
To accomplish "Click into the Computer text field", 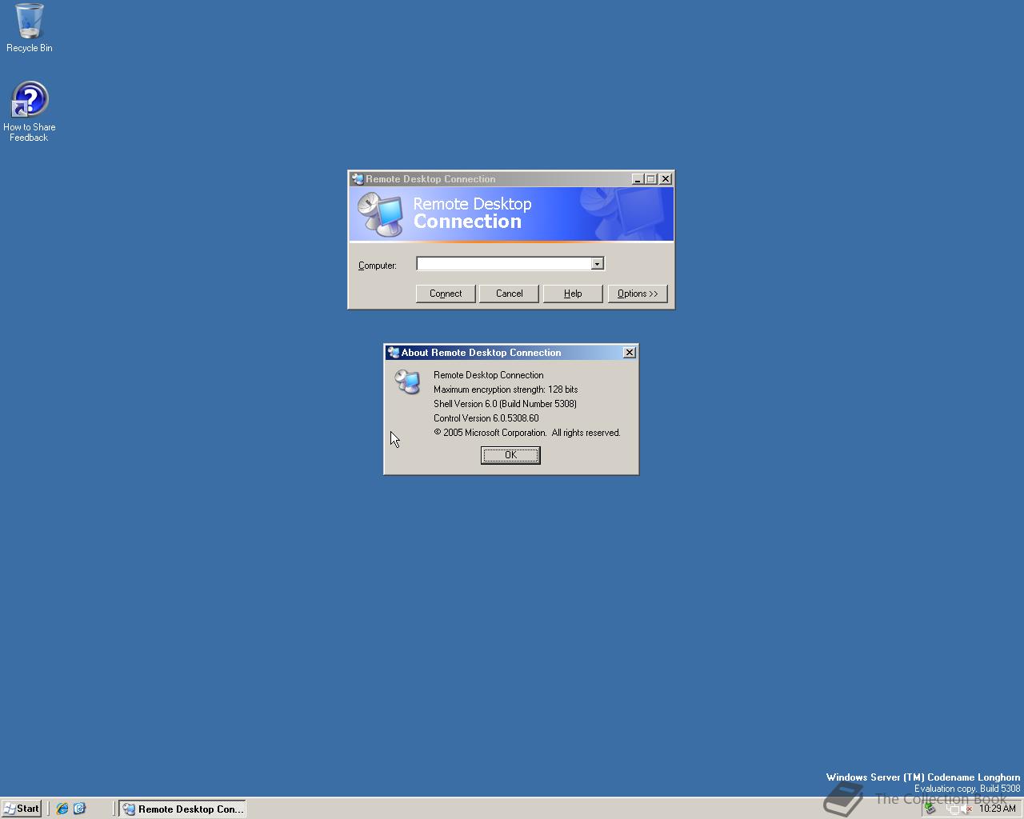I will [503, 264].
